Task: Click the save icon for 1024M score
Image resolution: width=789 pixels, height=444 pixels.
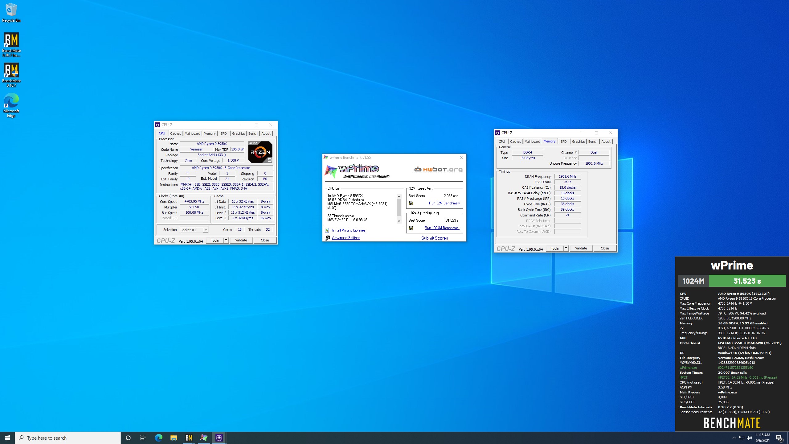Action: 411,228
